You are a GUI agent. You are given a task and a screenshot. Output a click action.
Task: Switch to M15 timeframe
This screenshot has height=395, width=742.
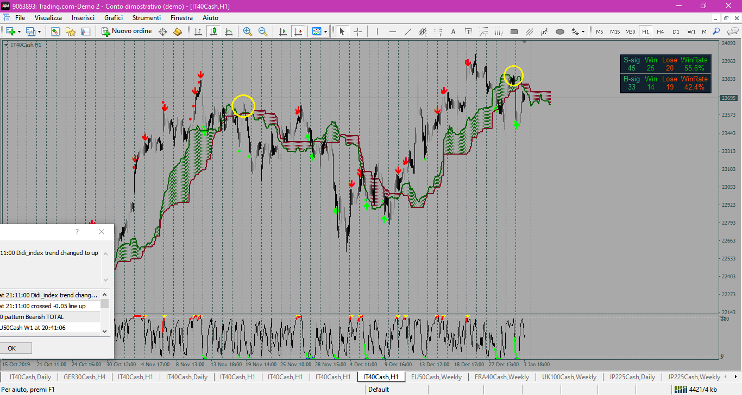pyautogui.click(x=615, y=31)
